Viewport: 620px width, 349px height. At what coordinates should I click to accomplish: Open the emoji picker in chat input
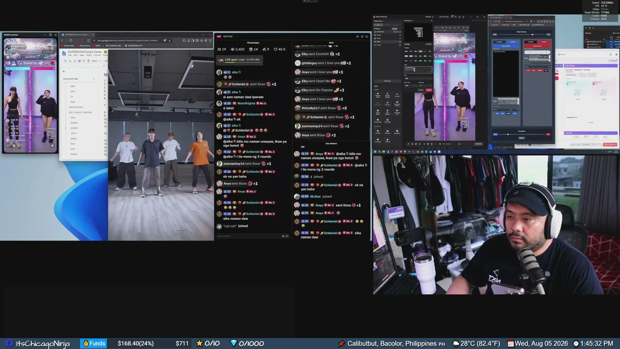[283, 236]
